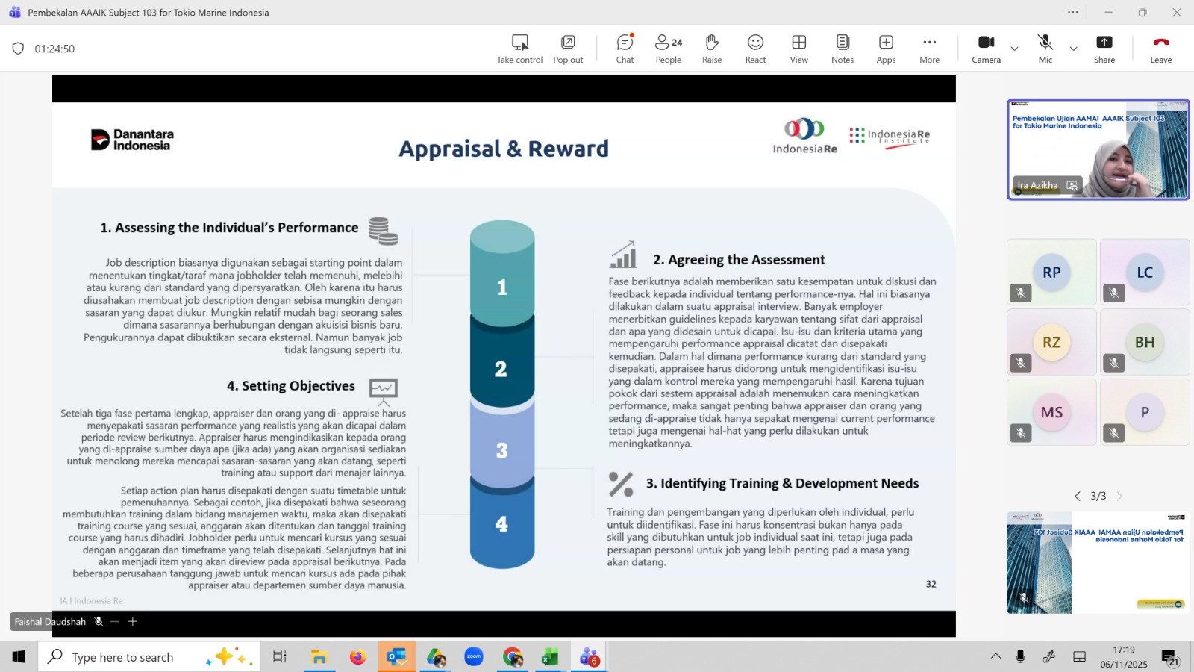Pop out the shared content window
Image resolution: width=1194 pixels, height=672 pixels.
[x=568, y=49]
